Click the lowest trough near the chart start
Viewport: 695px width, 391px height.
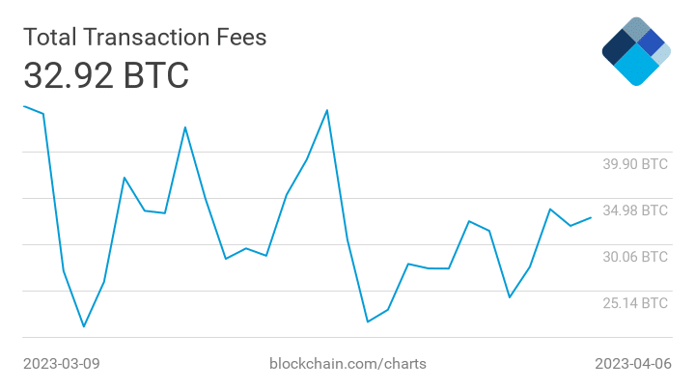[84, 326]
